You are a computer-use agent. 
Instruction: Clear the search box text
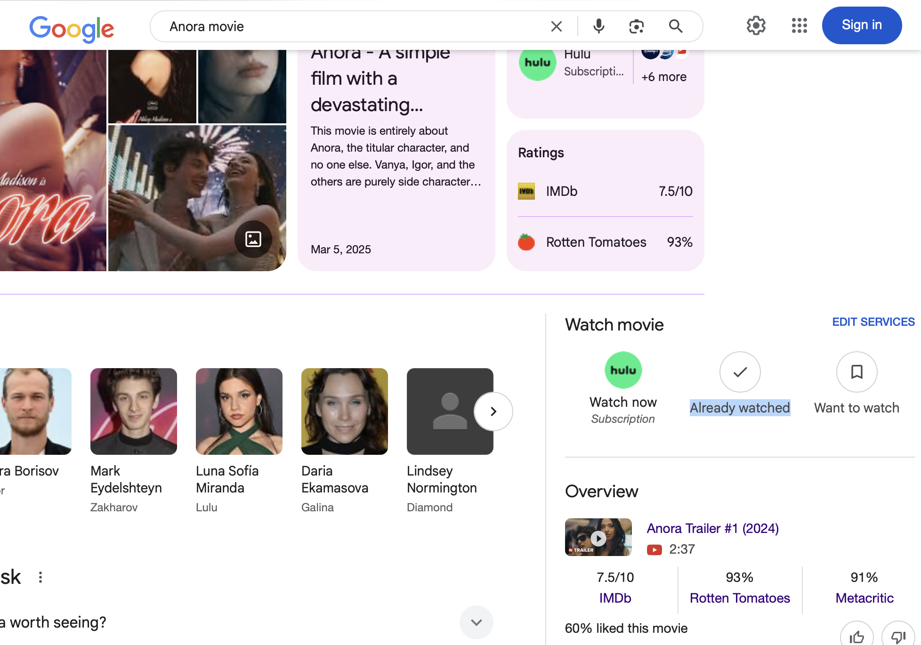click(556, 26)
